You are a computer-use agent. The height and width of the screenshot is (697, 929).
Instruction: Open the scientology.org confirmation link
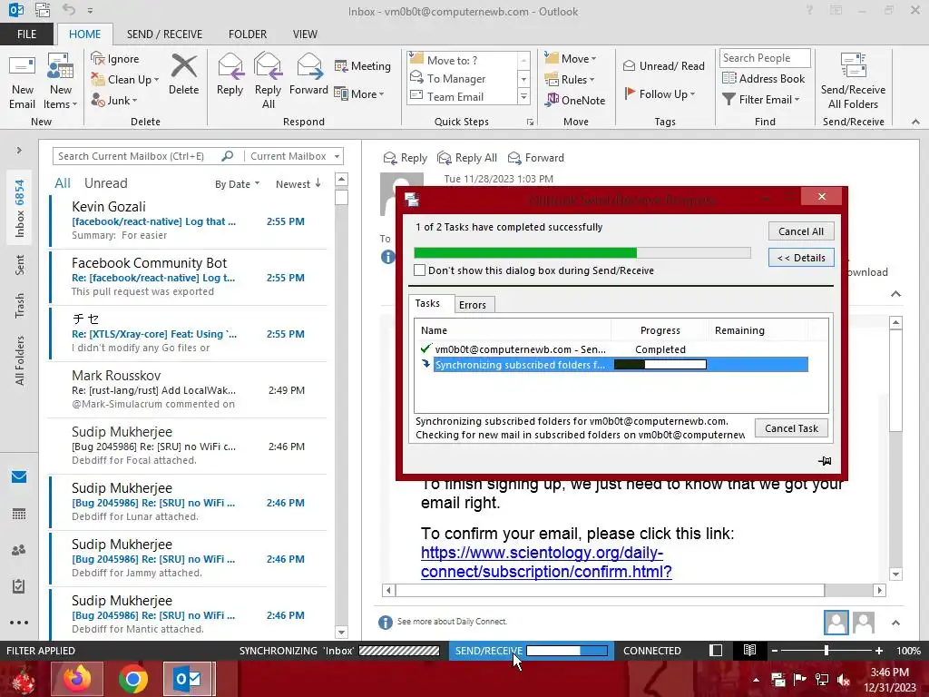click(545, 562)
